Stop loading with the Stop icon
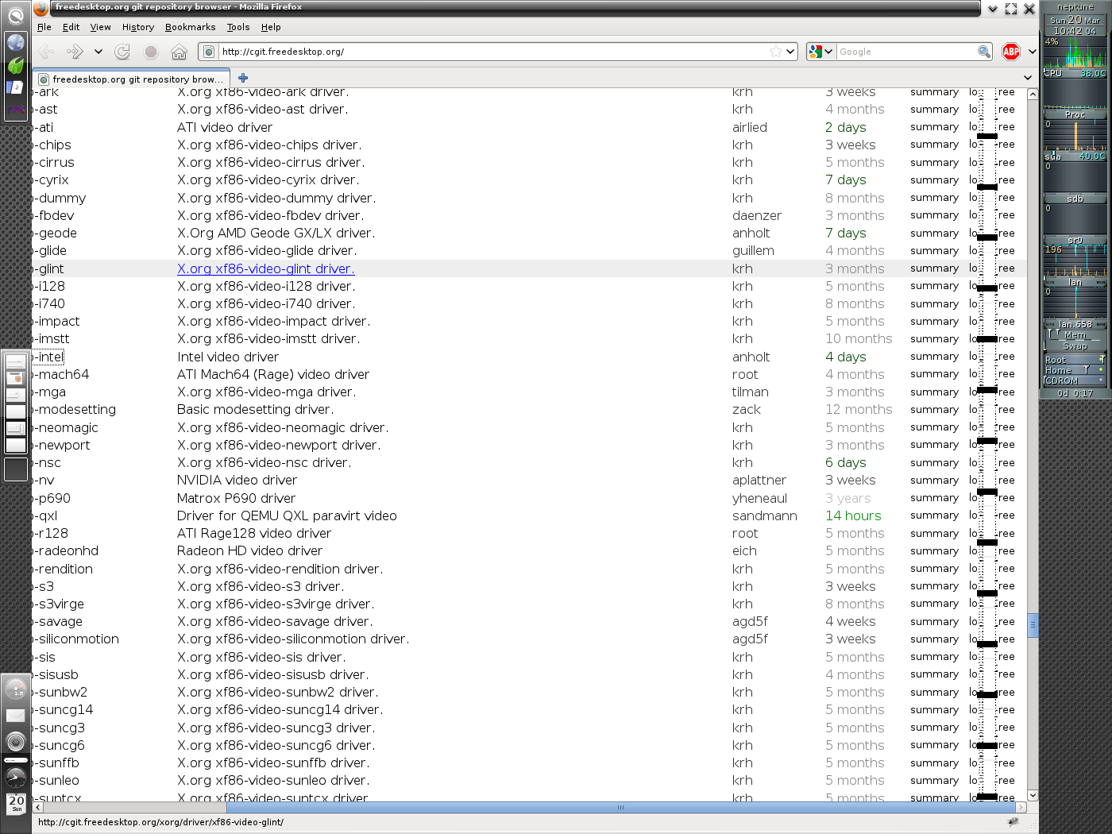This screenshot has height=834, width=1112. [151, 52]
